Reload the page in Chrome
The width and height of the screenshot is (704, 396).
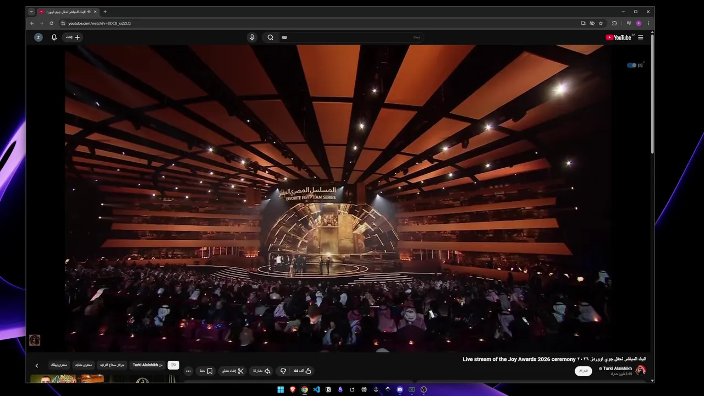click(51, 23)
